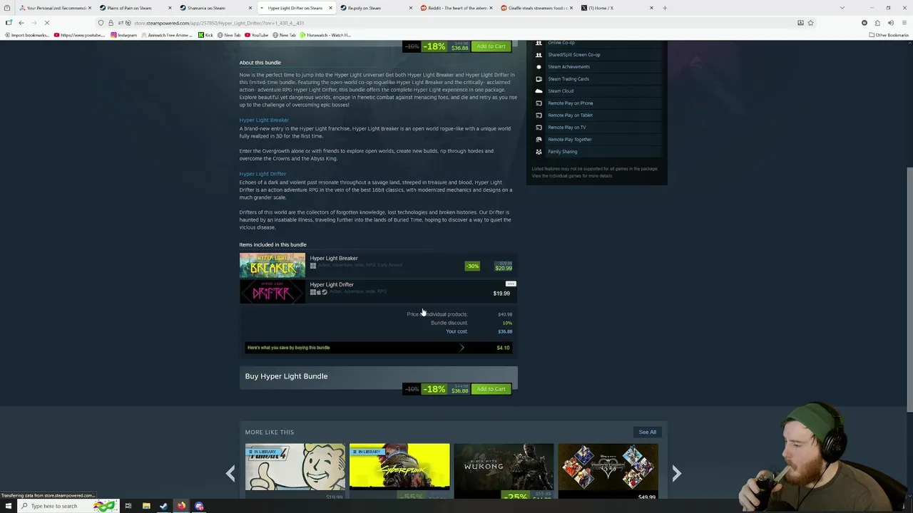The width and height of the screenshot is (913, 513).
Task: Open Hyper Light Drifter bundle item thumbnail
Action: coord(272,291)
